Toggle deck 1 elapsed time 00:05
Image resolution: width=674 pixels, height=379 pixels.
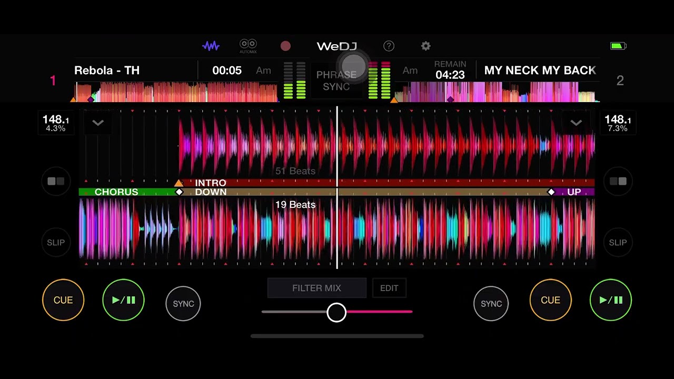[227, 71]
